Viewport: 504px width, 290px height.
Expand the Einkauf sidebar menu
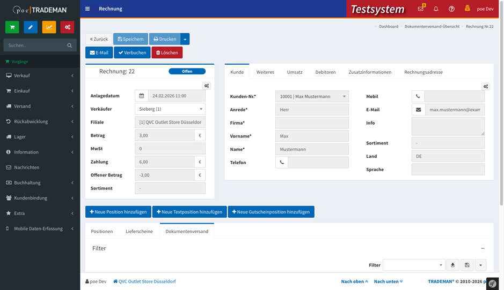pyautogui.click(x=40, y=91)
